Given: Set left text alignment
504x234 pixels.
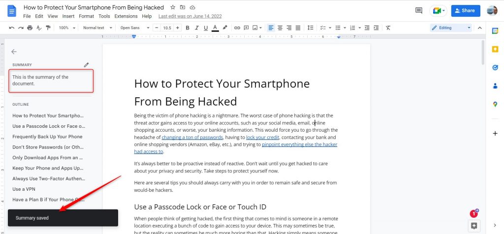Looking at the screenshot, I should [x=271, y=28].
